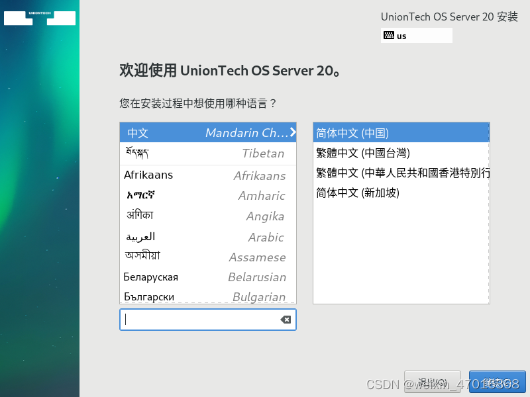Viewport: 530px width, 397px height.
Task: Choose 繁體中文 Hong Kong locale
Action: [401, 173]
